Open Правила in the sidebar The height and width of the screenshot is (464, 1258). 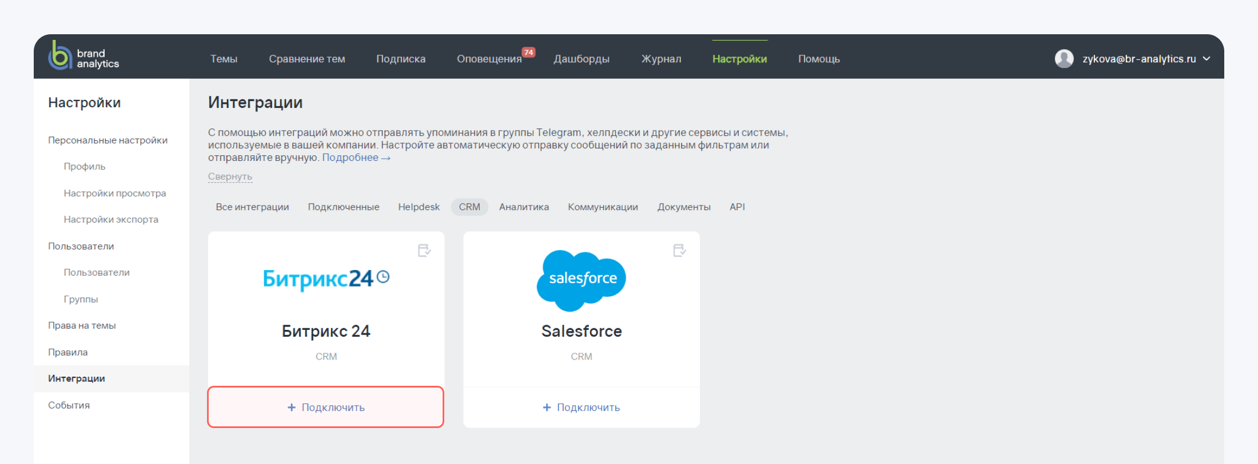[68, 352]
